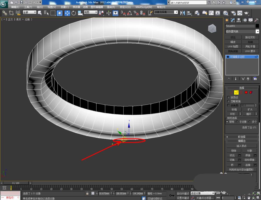The height and width of the screenshot is (200, 261).
Task: Toggle the Percent Snap icon
Action: click(136, 13)
